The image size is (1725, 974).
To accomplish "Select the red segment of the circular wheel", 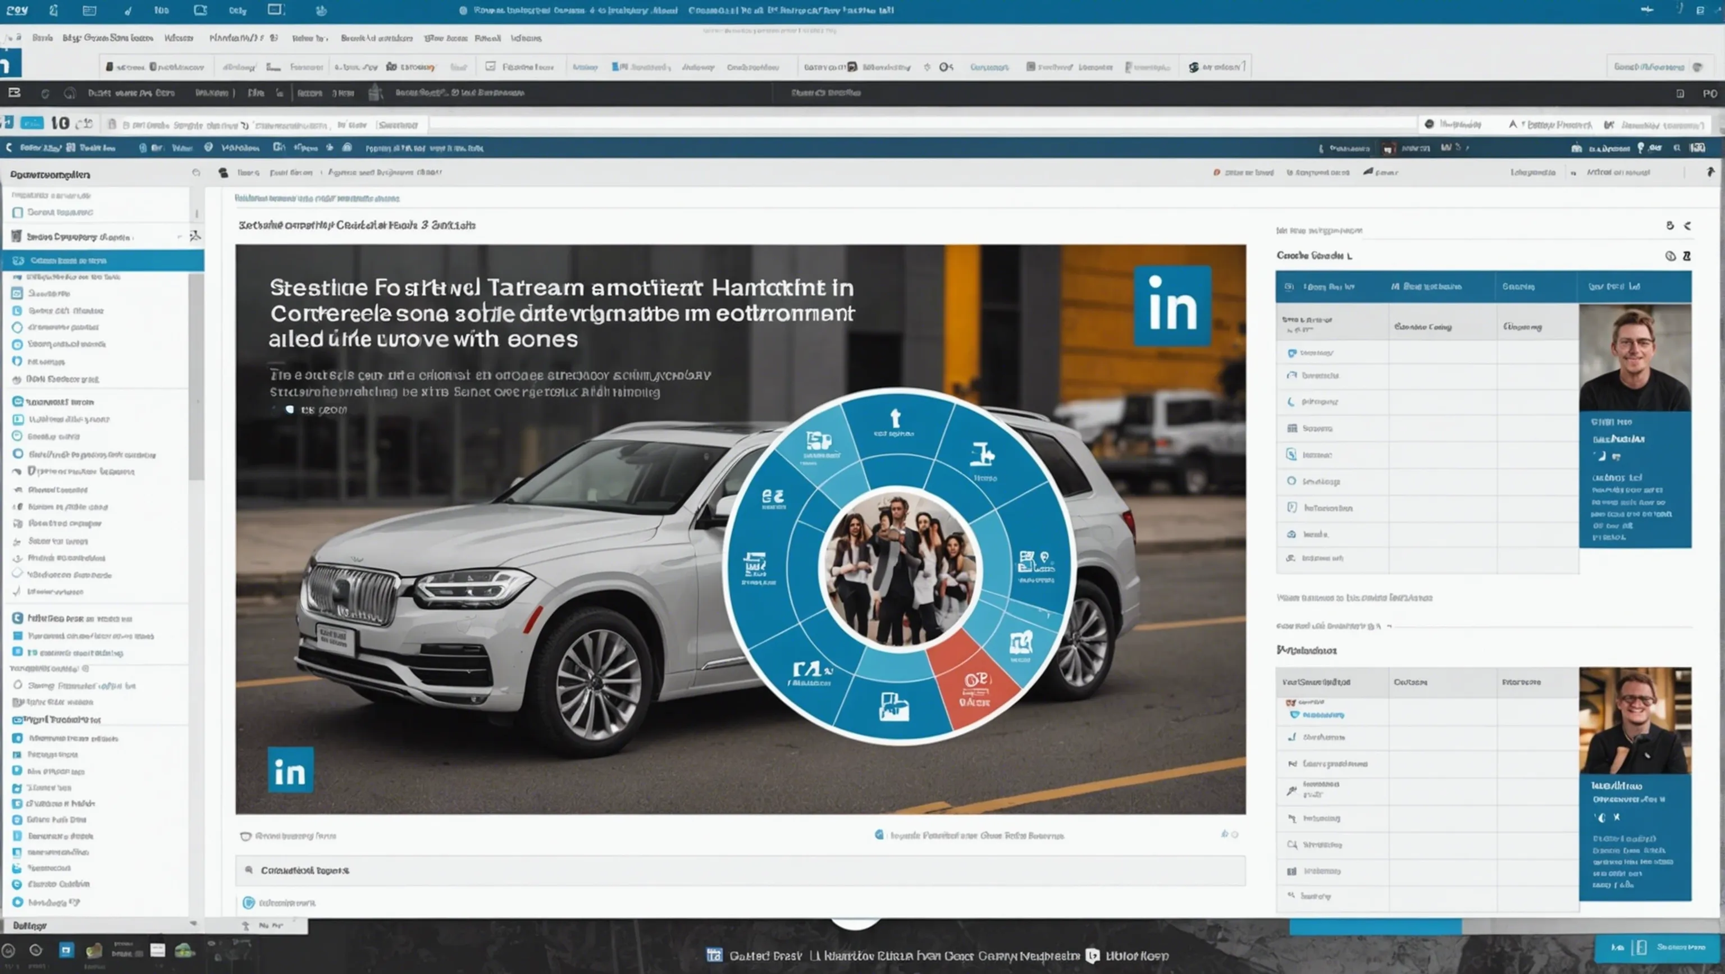I will pyautogui.click(x=974, y=681).
